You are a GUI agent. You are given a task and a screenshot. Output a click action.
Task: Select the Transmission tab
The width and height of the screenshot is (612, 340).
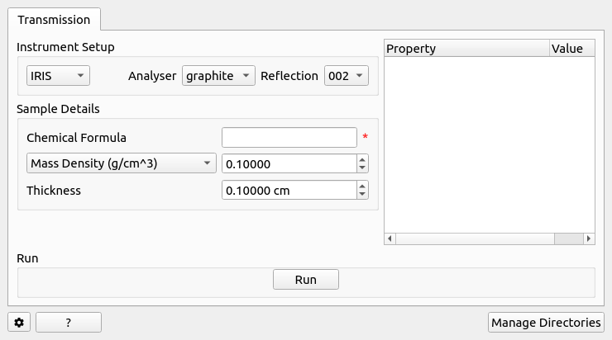tap(54, 19)
